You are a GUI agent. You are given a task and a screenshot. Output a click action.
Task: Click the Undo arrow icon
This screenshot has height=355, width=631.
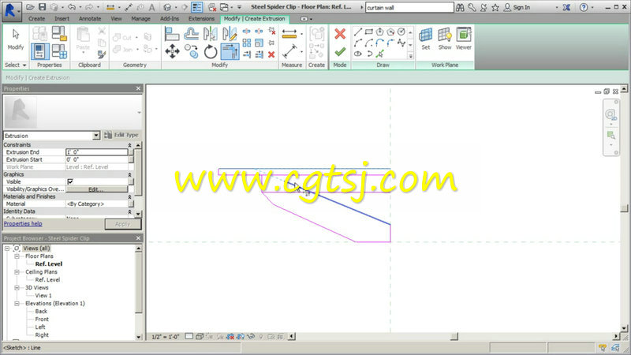[x=72, y=7]
